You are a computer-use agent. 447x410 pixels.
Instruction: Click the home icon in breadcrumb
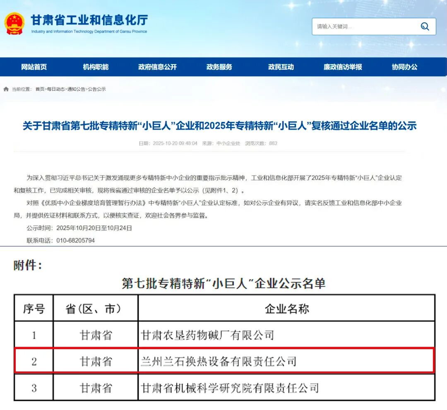pyautogui.click(x=6, y=89)
